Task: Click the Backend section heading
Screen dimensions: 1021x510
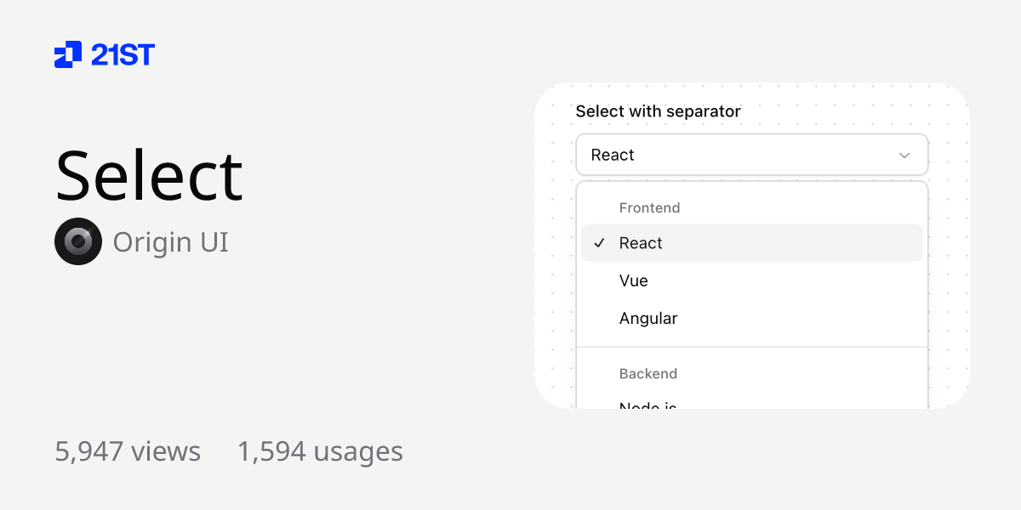Action: click(x=648, y=374)
